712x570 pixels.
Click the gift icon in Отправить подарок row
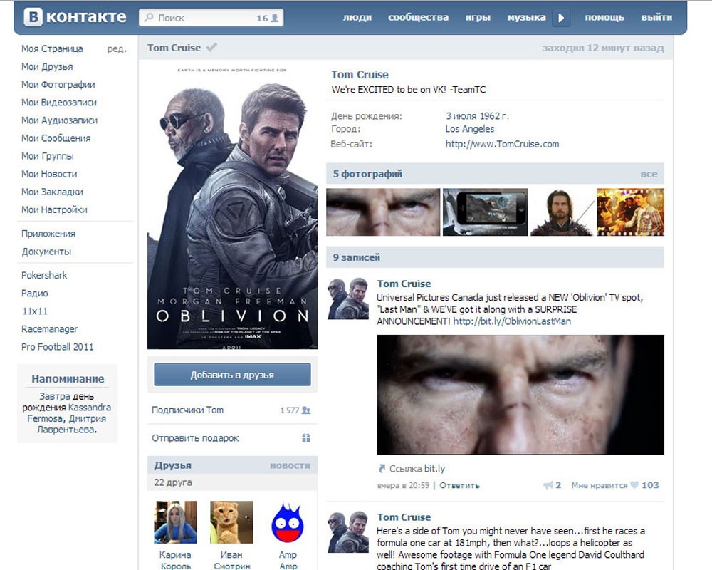coord(306,438)
